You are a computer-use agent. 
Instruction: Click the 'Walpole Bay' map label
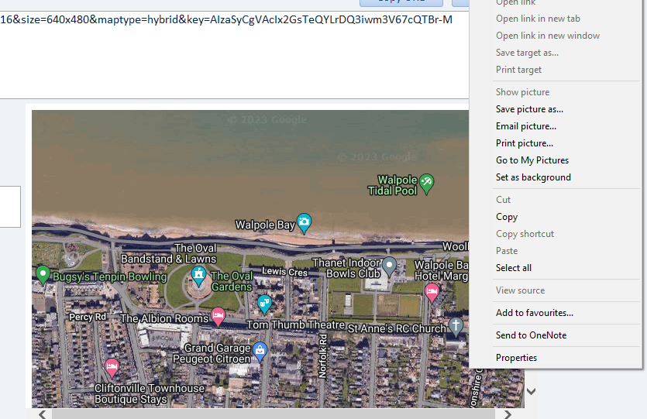click(x=265, y=225)
